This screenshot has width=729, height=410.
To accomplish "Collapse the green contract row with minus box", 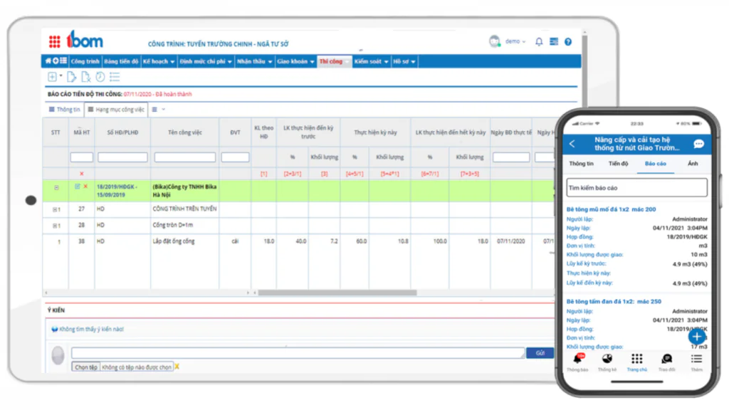I will click(56, 188).
